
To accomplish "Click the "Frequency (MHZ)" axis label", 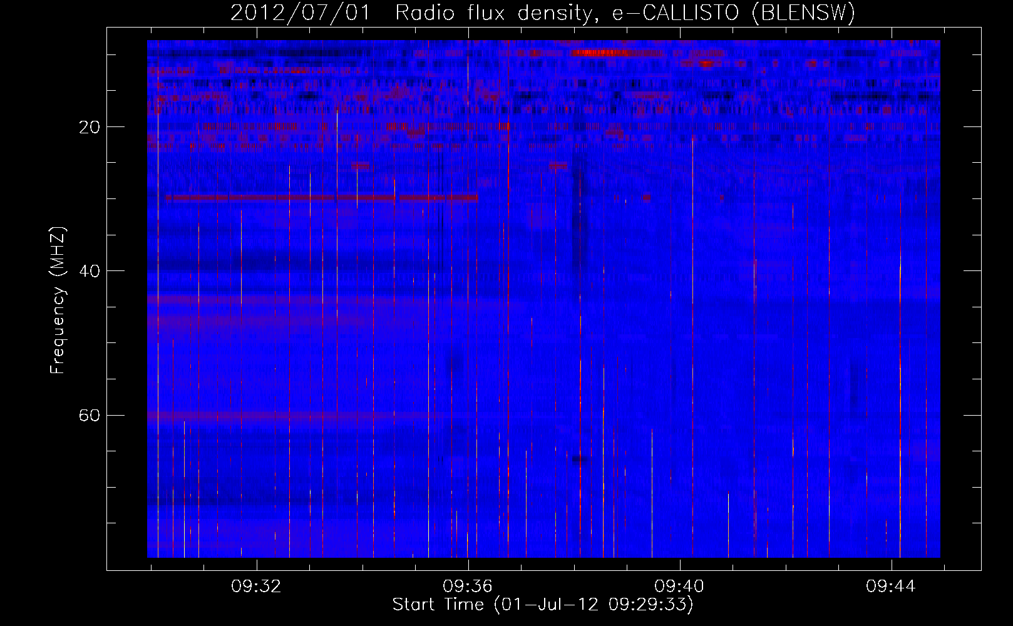I will tap(58, 300).
